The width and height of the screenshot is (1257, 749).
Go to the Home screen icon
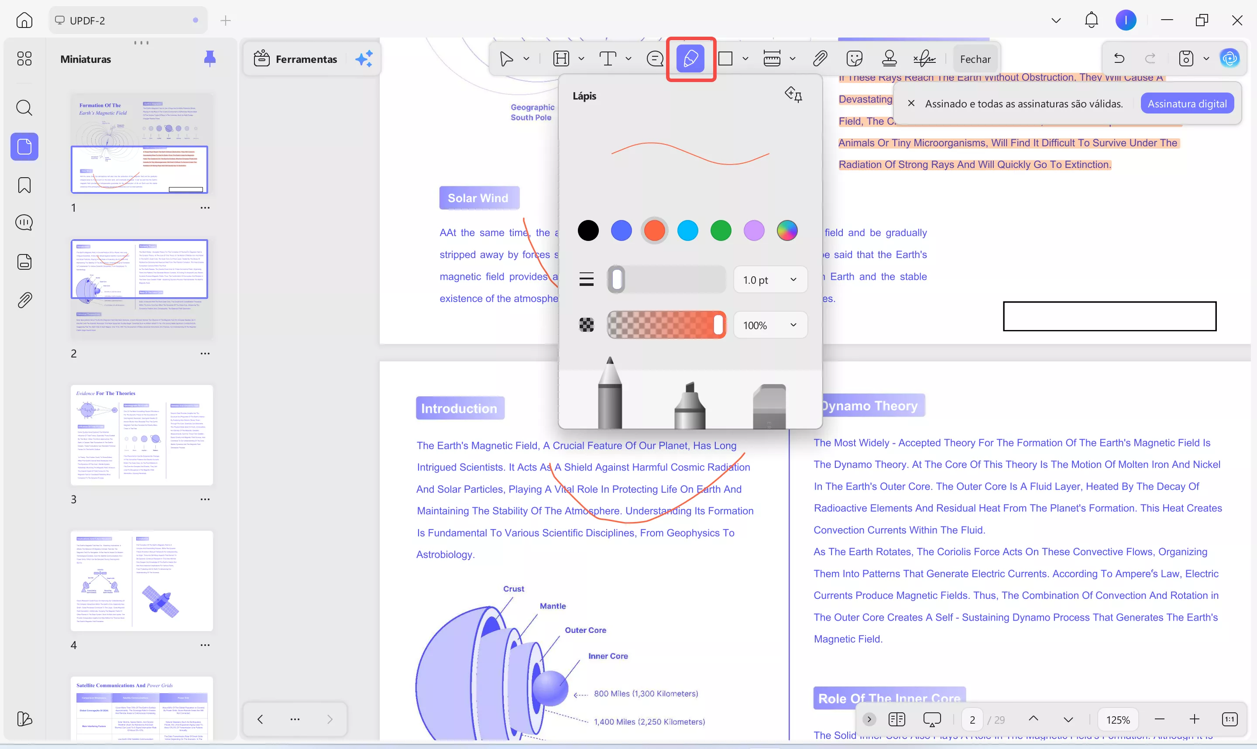[x=24, y=20]
